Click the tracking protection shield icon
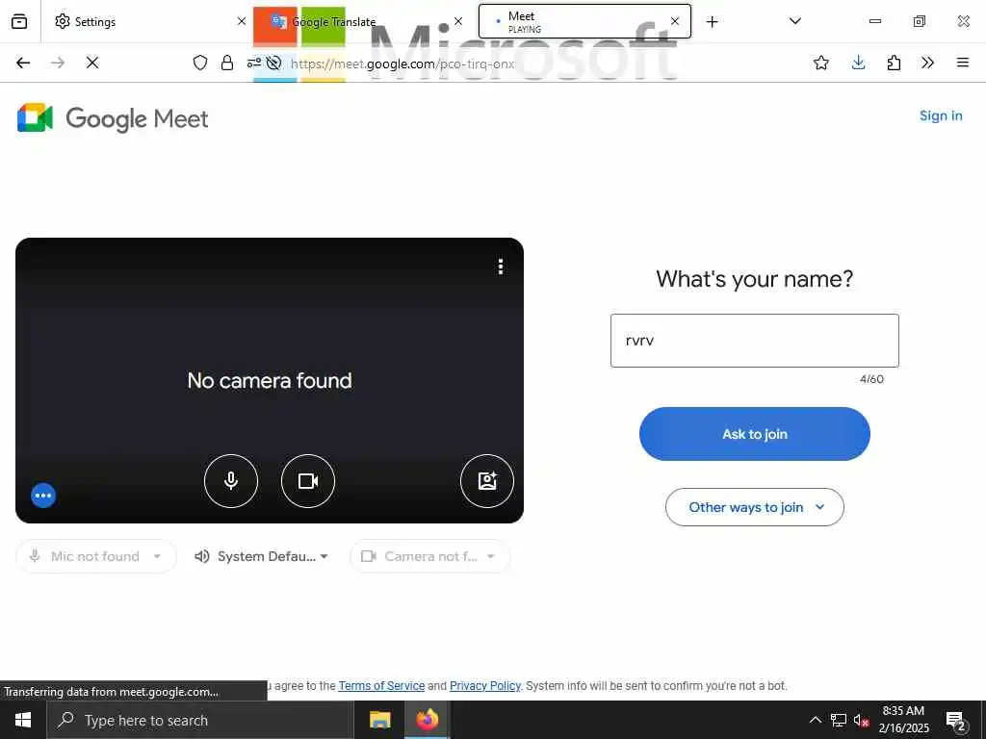Screen dimensions: 986x739 (x=200, y=63)
